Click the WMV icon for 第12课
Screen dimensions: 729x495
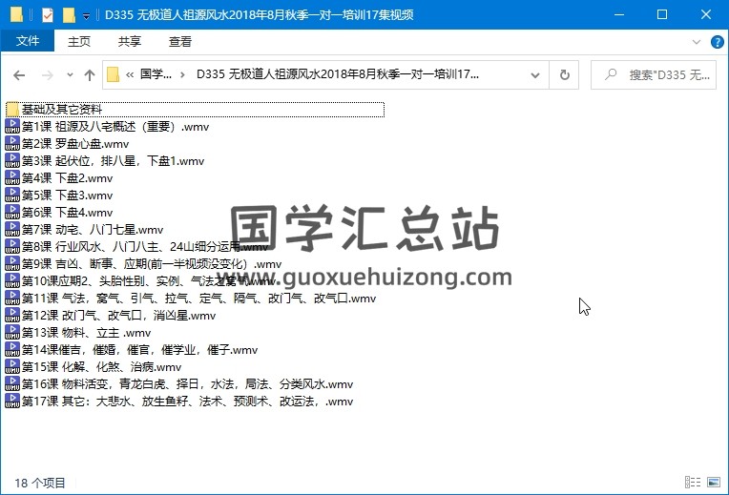[x=12, y=316]
